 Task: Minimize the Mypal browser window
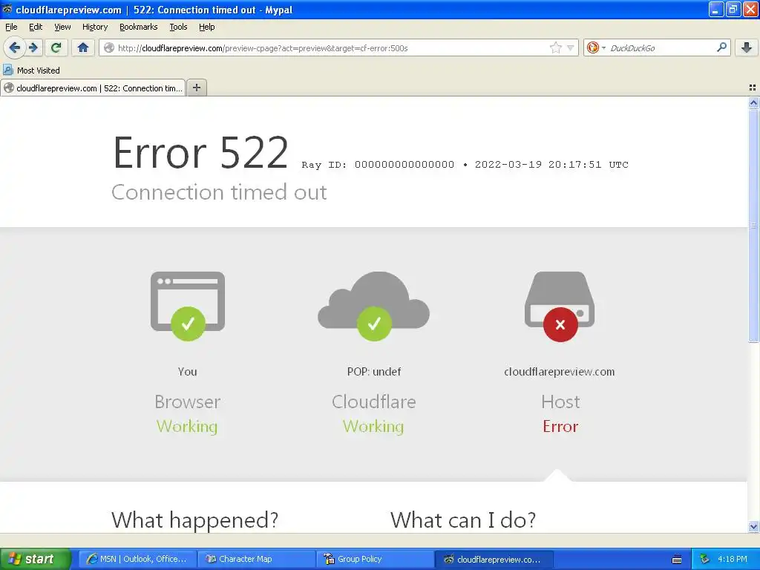716,9
